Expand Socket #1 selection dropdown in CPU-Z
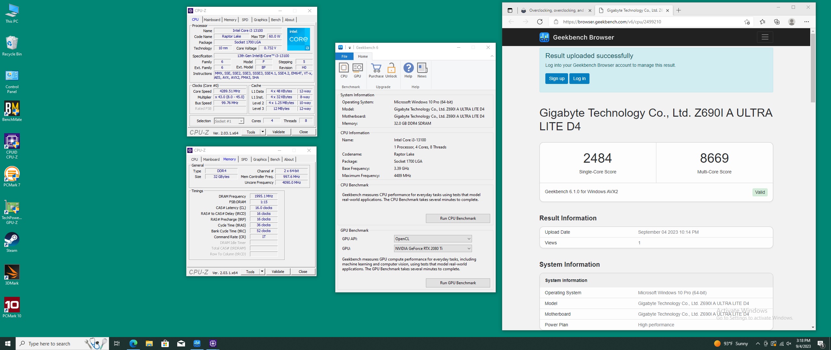The image size is (831, 350). 241,121
